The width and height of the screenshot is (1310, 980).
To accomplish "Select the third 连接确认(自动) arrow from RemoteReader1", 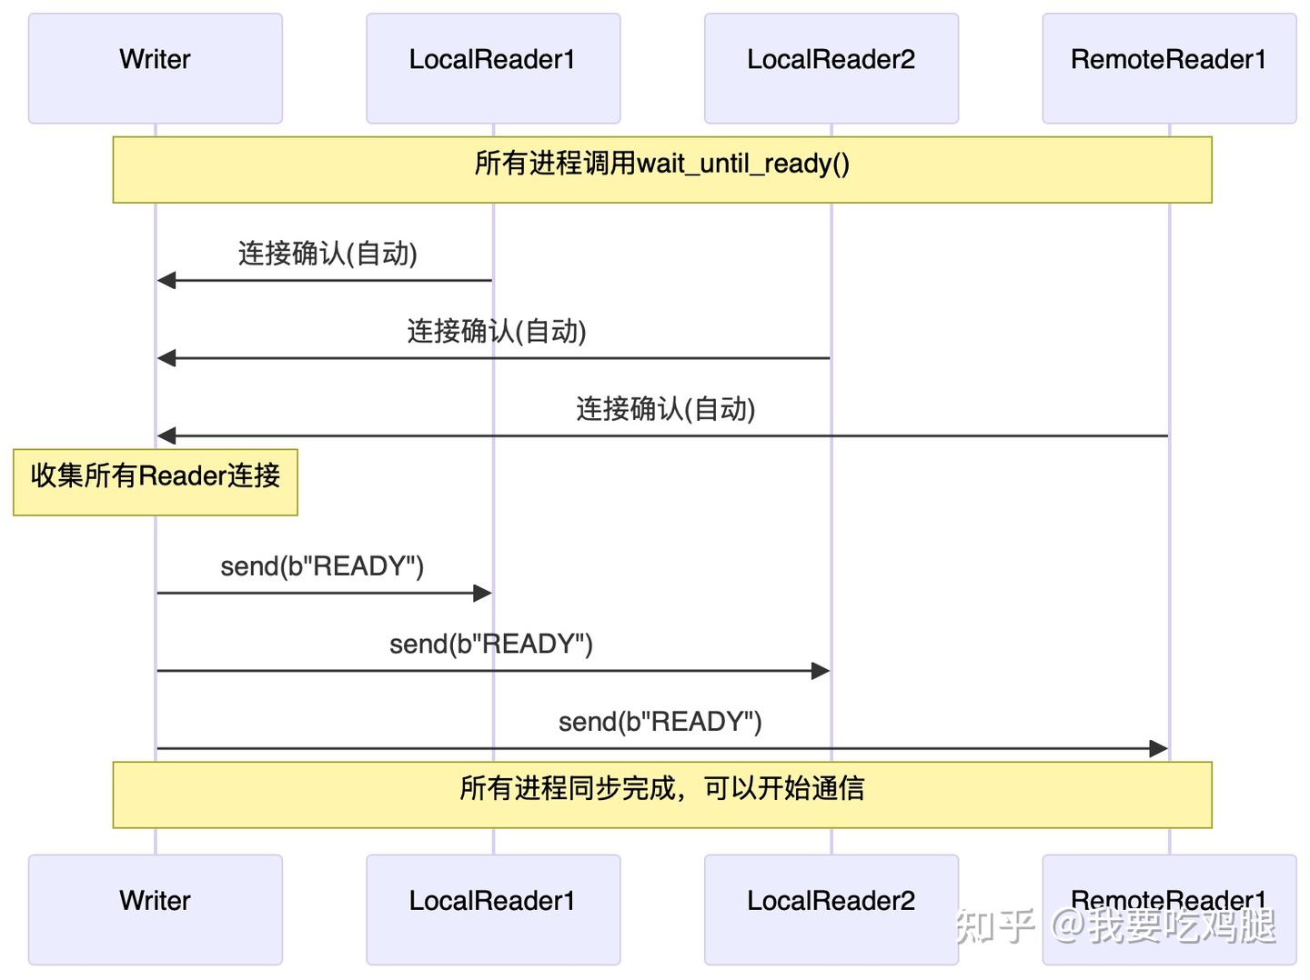I will pos(665,410).
